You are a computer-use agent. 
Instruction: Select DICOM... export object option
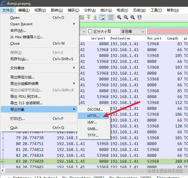coord(94,109)
